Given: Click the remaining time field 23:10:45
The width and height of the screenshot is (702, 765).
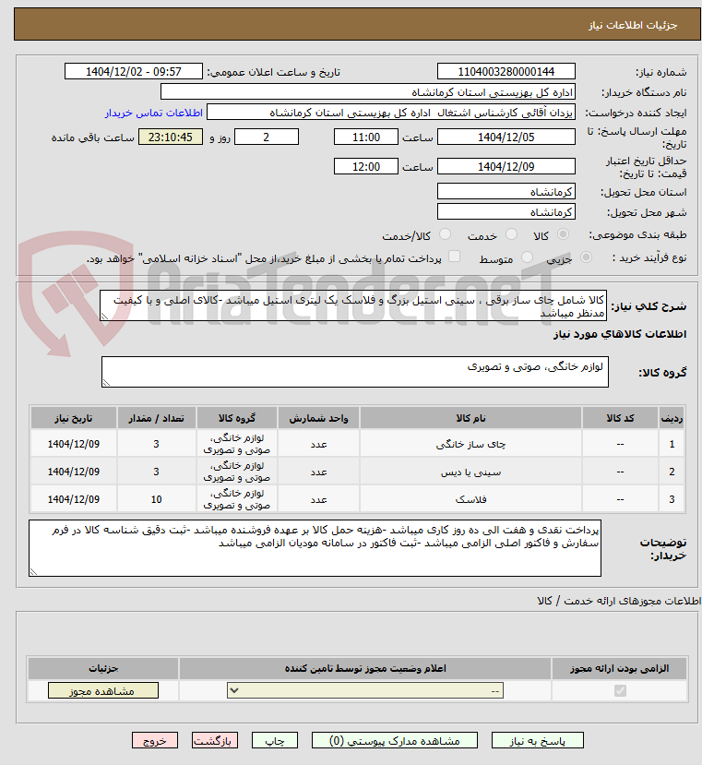Looking at the screenshot, I should (171, 137).
